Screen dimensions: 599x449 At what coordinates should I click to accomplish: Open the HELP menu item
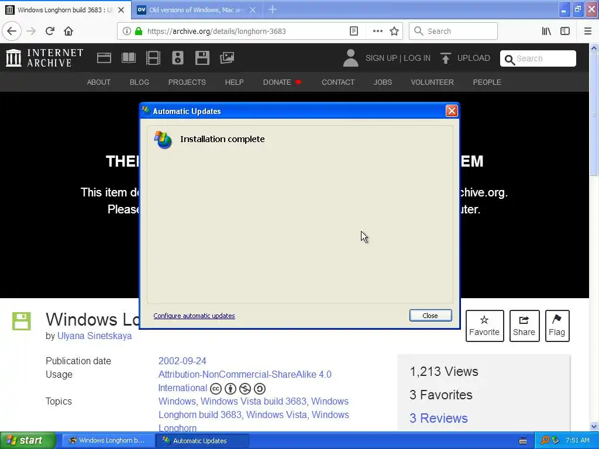point(234,82)
